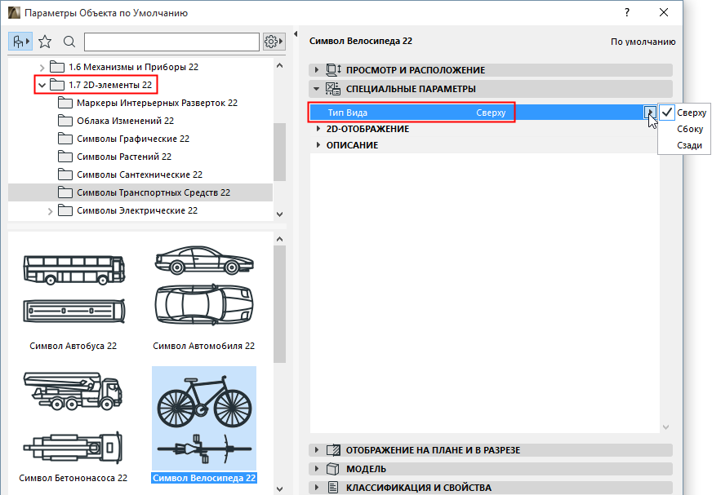Click the thumbnail list scroll down arrow
The height and width of the screenshot is (495, 712).
(280, 489)
